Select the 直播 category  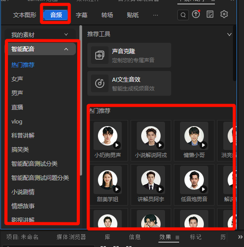pos(17,107)
